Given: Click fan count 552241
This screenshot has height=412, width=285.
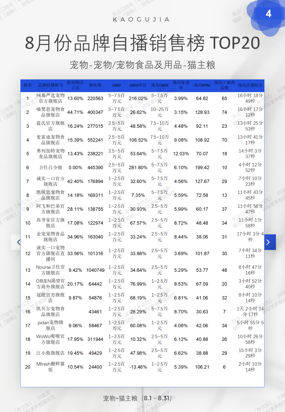Looking at the screenshot, I should tap(95, 140).
